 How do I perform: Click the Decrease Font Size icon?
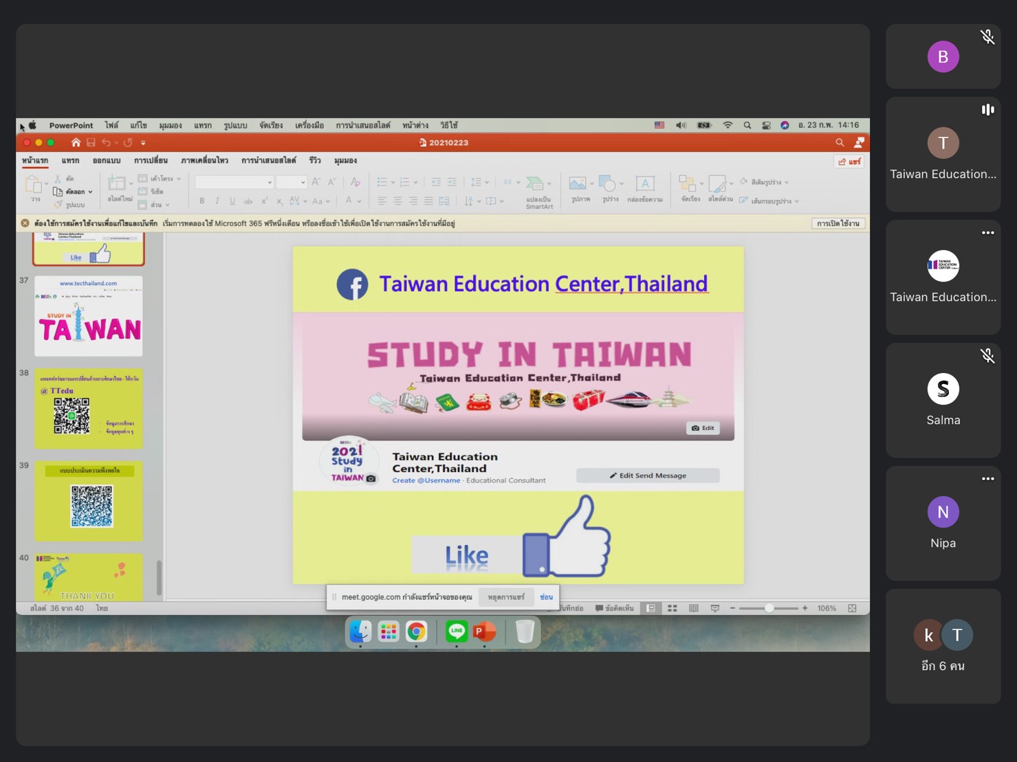coord(331,182)
